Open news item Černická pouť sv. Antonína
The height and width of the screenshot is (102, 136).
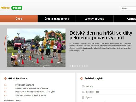point(32,88)
